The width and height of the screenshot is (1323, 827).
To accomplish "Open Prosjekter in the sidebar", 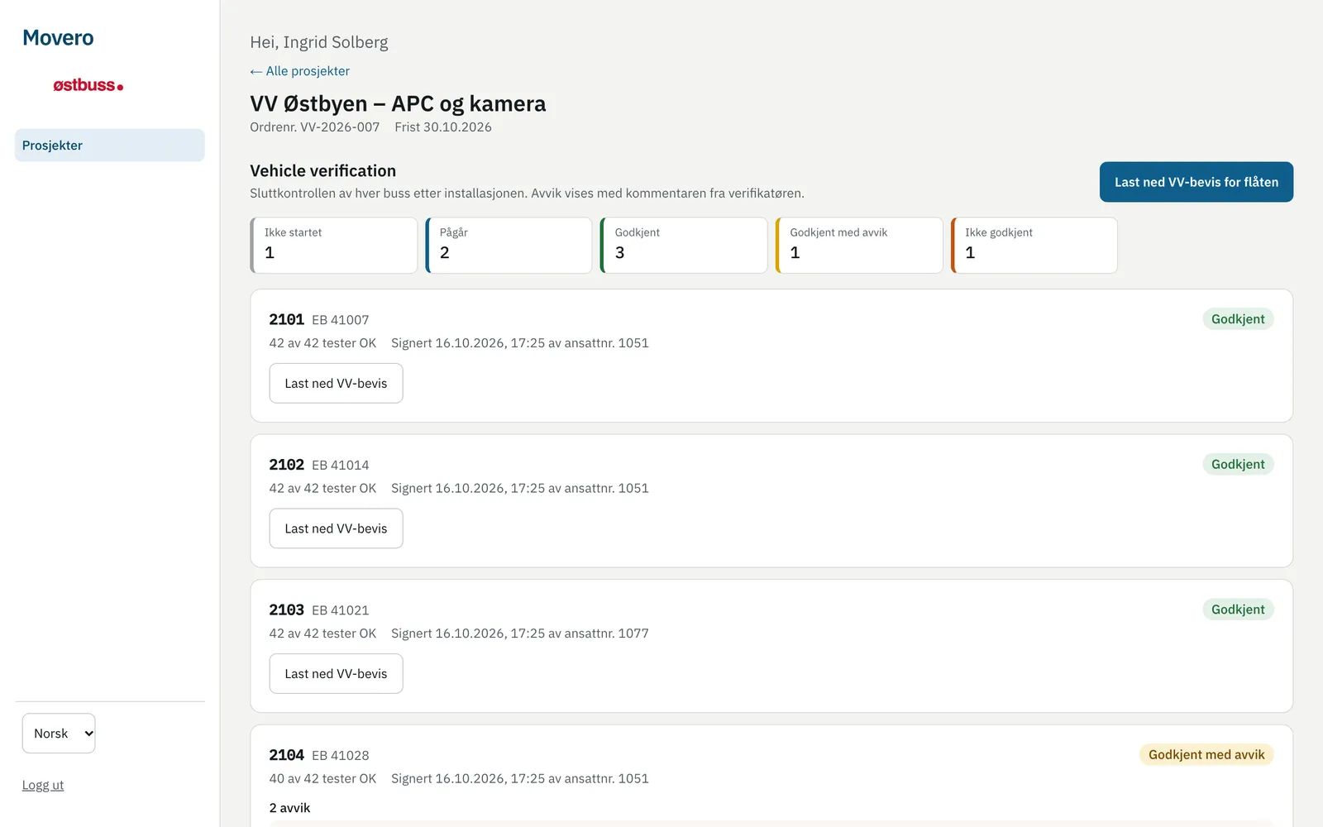I will pyautogui.click(x=109, y=146).
